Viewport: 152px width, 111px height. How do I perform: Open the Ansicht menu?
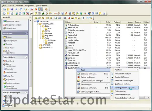pyautogui.click(x=11, y=5)
